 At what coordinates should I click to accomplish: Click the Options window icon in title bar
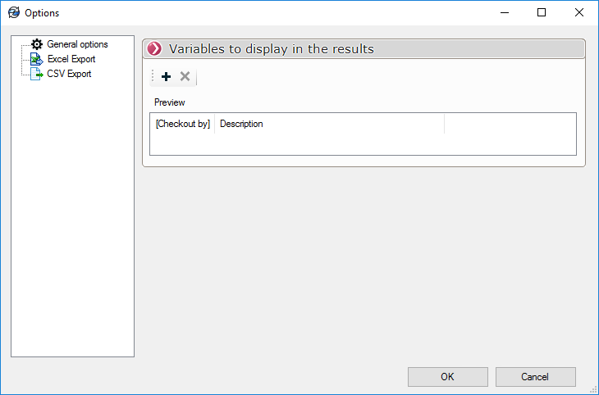(13, 13)
